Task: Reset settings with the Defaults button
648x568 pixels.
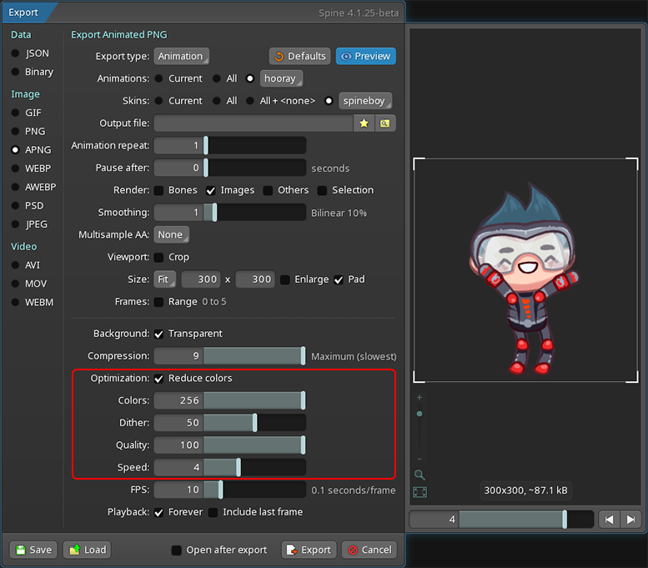Action: [299, 56]
